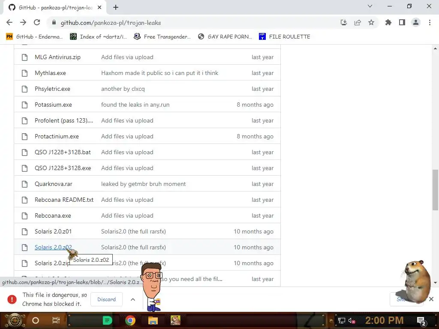Click the red dangerous file warning icon
The width and height of the screenshot is (439, 329).
click(x=12, y=299)
